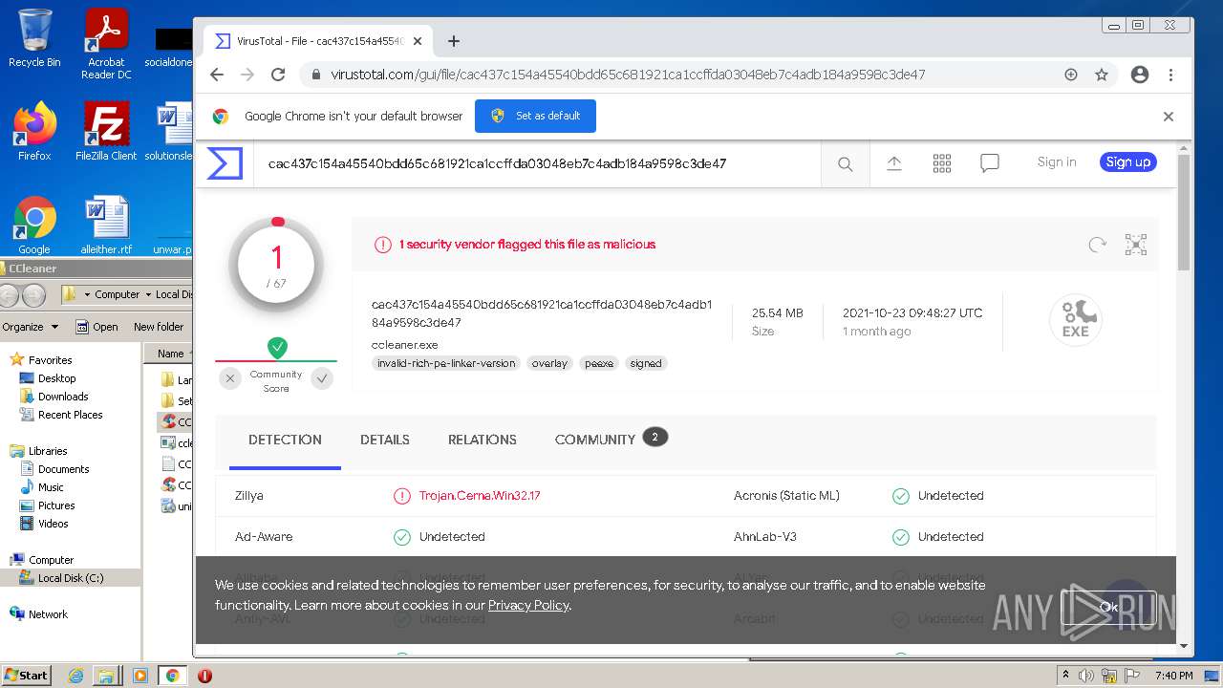Click the Sign in link
This screenshot has height=688, width=1223.
click(1057, 162)
